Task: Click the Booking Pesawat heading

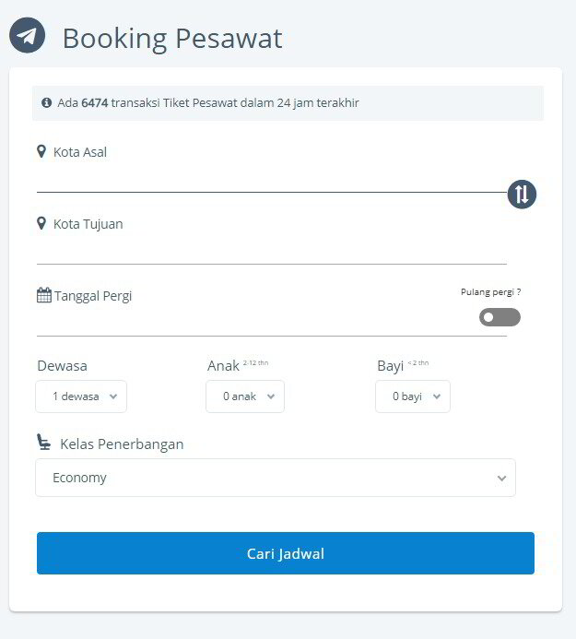Action: [172, 39]
